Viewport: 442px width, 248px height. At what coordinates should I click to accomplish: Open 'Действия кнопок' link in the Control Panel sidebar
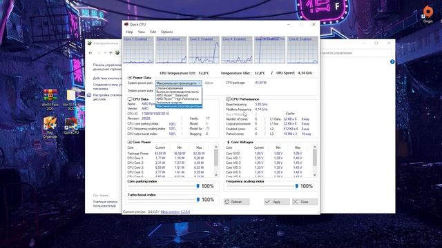coord(107,78)
